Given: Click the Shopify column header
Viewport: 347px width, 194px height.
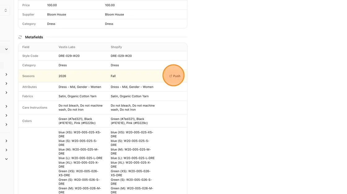Looking at the screenshot, I should coord(116,47).
